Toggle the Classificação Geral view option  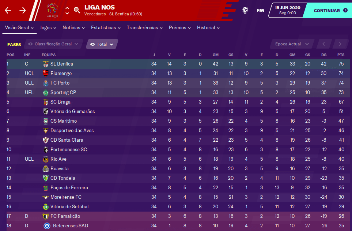tap(53, 44)
